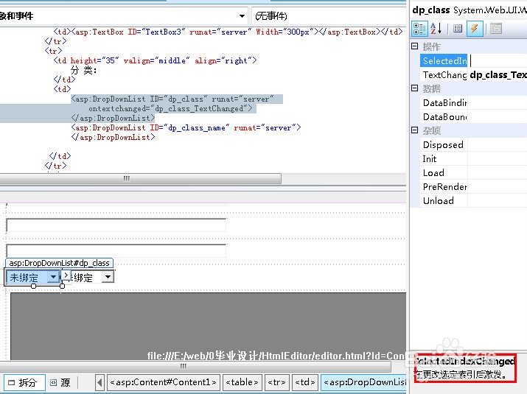The image size is (527, 394).
Task: Collapse the 数据 category
Action: click(415, 88)
